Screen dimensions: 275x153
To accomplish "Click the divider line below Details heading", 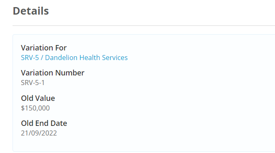I will pyautogui.click(x=144, y=26).
